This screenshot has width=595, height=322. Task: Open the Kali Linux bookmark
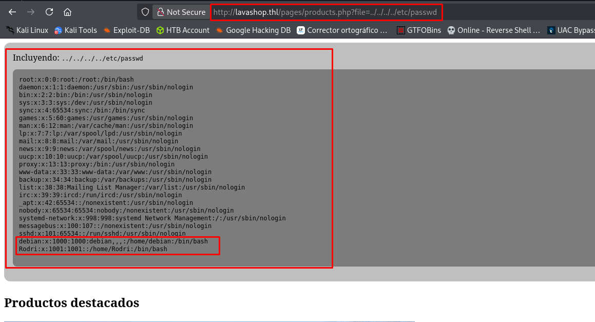[27, 30]
